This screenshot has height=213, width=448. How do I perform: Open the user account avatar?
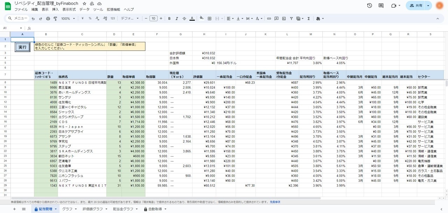coord(440,6)
